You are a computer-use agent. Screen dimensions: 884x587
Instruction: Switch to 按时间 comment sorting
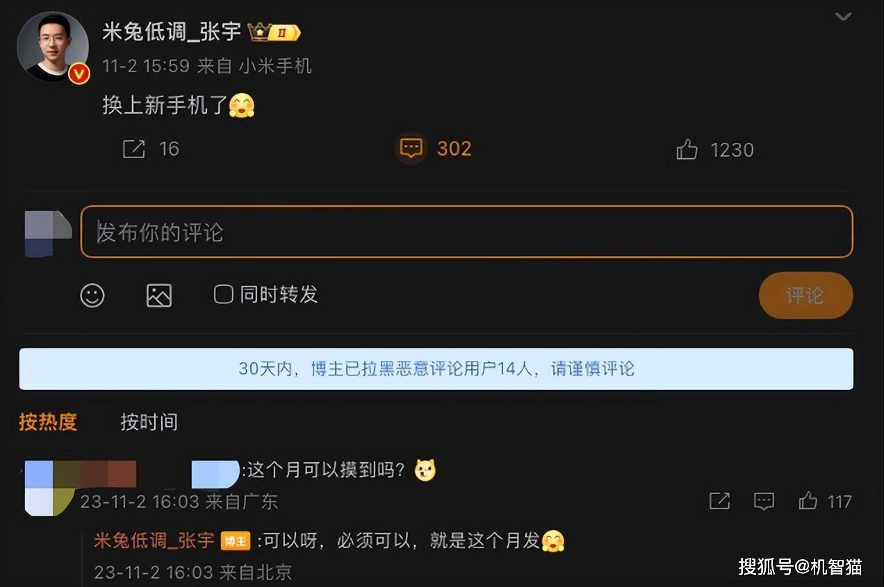click(149, 422)
